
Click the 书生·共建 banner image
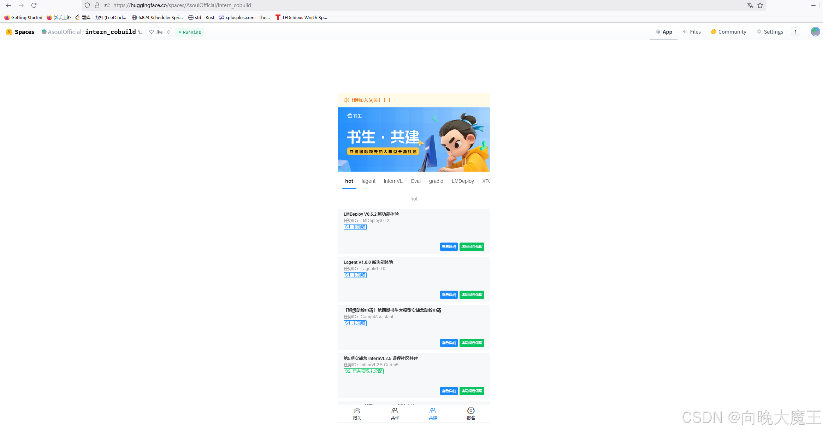(414, 140)
